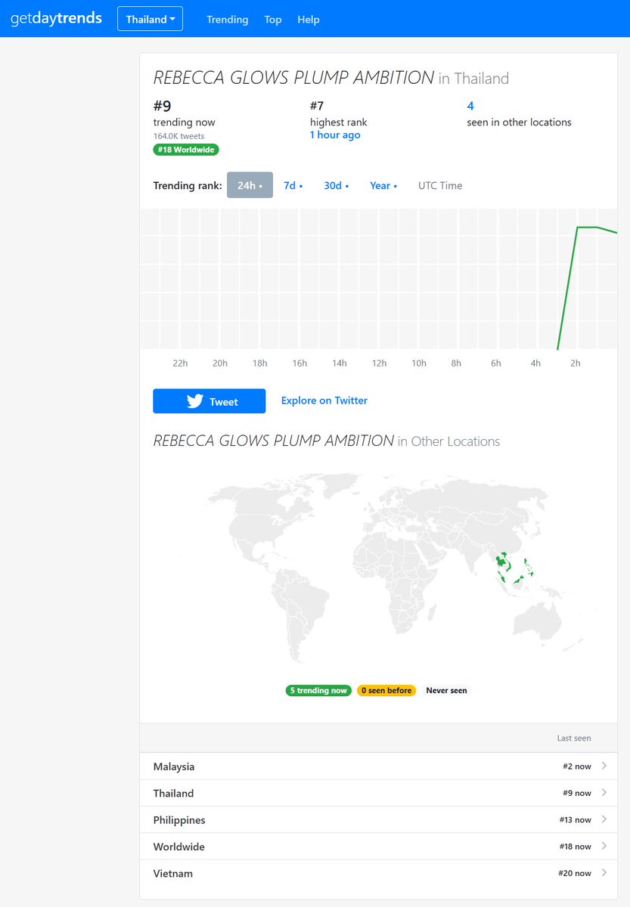Open the Malaysia row
Screen dimensions: 630x907
click(x=379, y=766)
